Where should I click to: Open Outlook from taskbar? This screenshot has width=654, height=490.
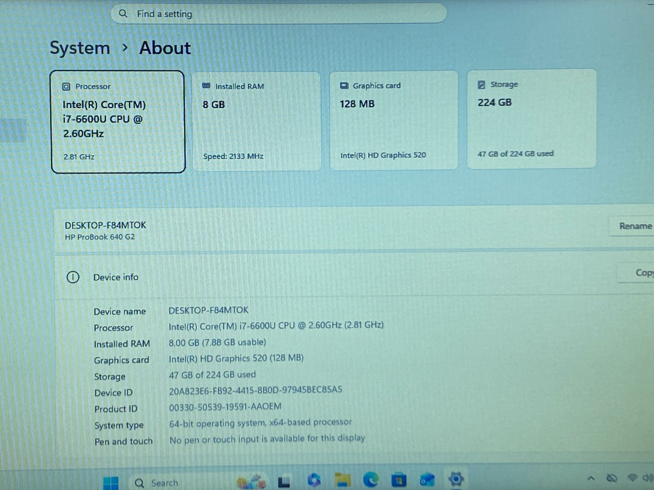click(427, 479)
